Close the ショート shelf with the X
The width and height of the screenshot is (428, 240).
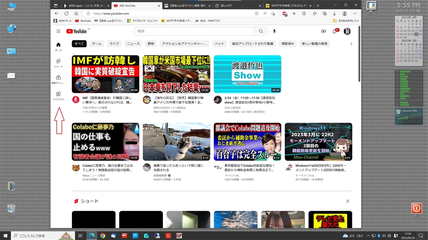pos(348,201)
